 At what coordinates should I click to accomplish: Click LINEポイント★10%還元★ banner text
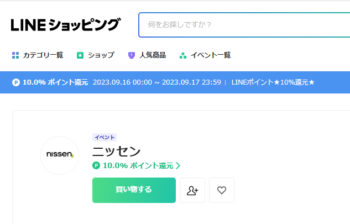273,82
